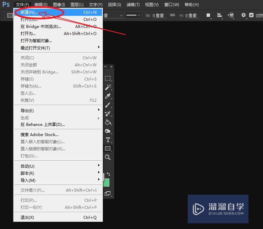Screen dimensions: 263x229
Task: Open the stroke width dropdown arrow
Action: click(x=122, y=15)
